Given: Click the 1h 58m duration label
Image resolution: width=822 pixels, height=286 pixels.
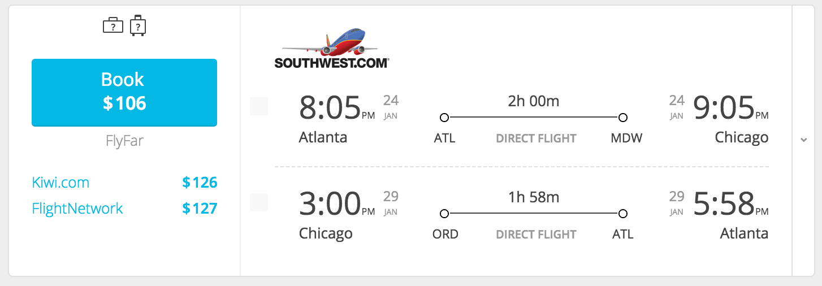Looking at the screenshot, I should (x=533, y=197).
